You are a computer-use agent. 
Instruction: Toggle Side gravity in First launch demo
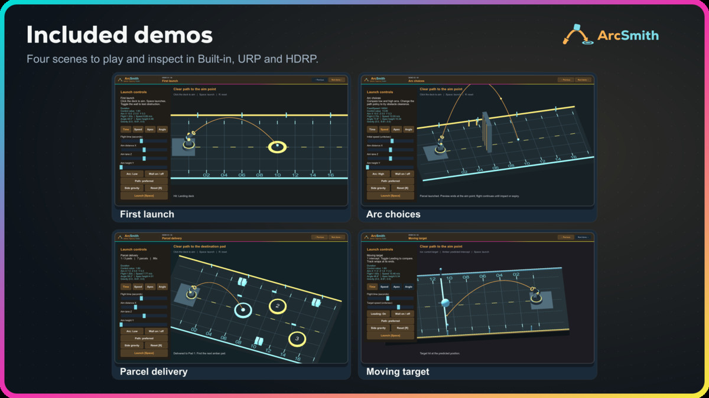tap(132, 188)
